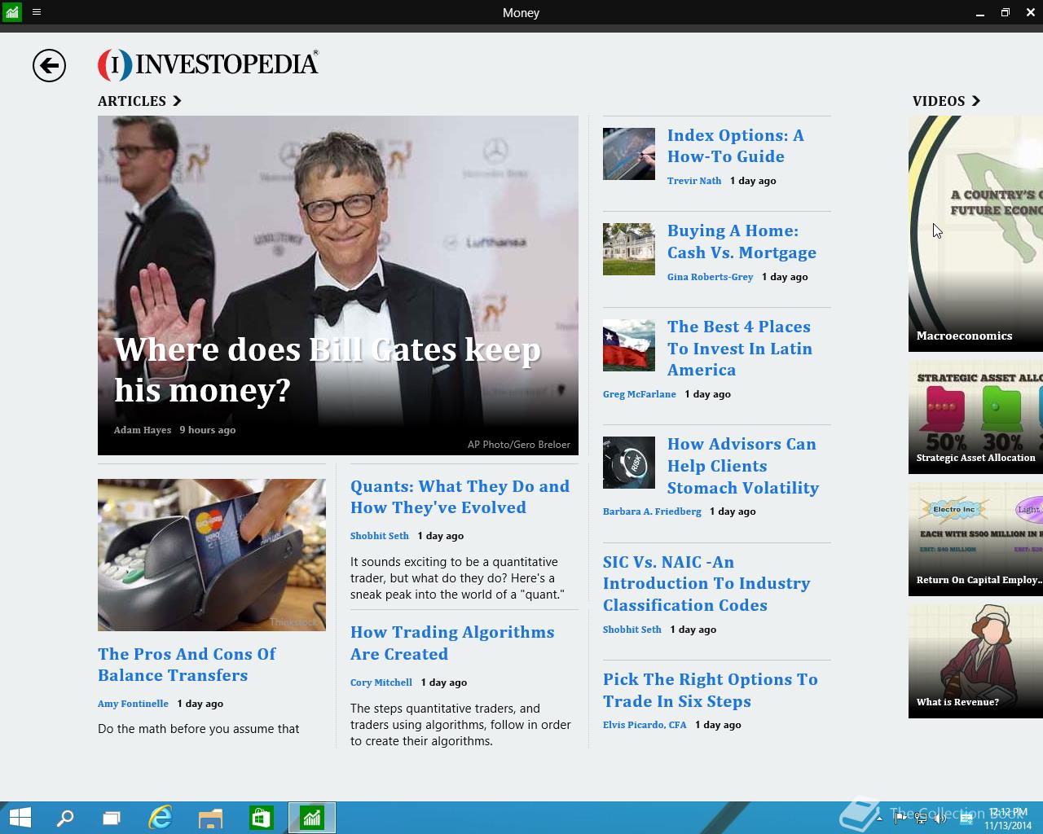Restore down the Money window
Viewport: 1043px width, 834px height.
1006,12
